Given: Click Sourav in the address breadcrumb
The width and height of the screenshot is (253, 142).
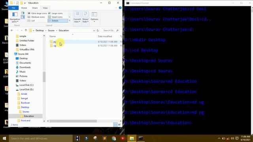Looking at the screenshot, I should 51,30.
